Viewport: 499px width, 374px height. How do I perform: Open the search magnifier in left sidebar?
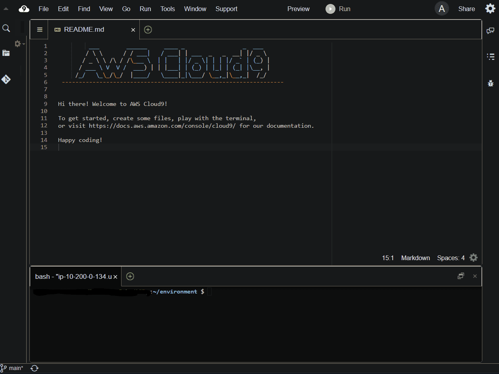pyautogui.click(x=6, y=28)
